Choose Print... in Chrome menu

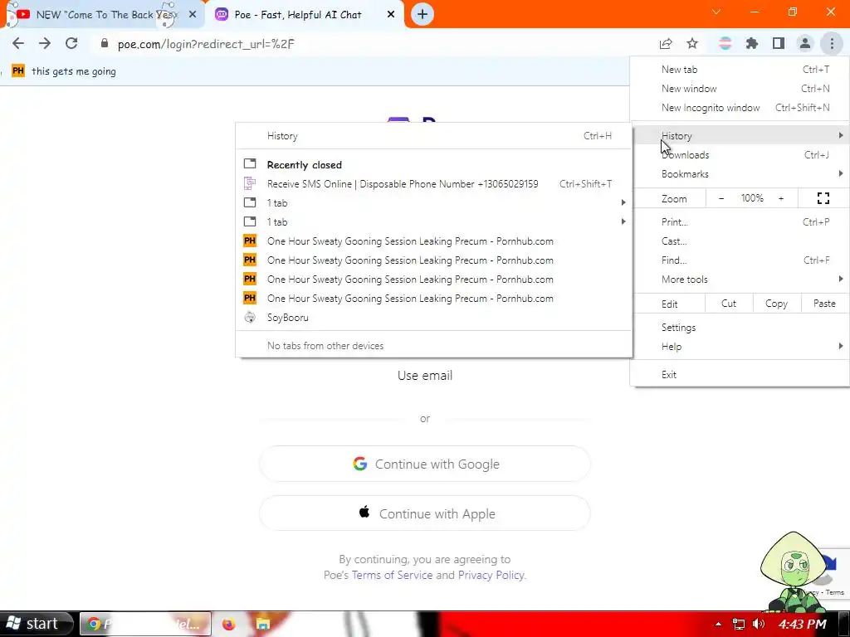pyautogui.click(x=740, y=222)
